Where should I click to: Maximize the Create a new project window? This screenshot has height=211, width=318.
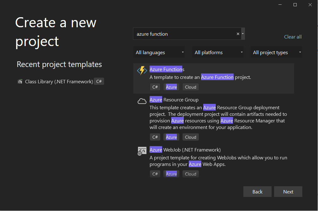click(x=295, y=4)
